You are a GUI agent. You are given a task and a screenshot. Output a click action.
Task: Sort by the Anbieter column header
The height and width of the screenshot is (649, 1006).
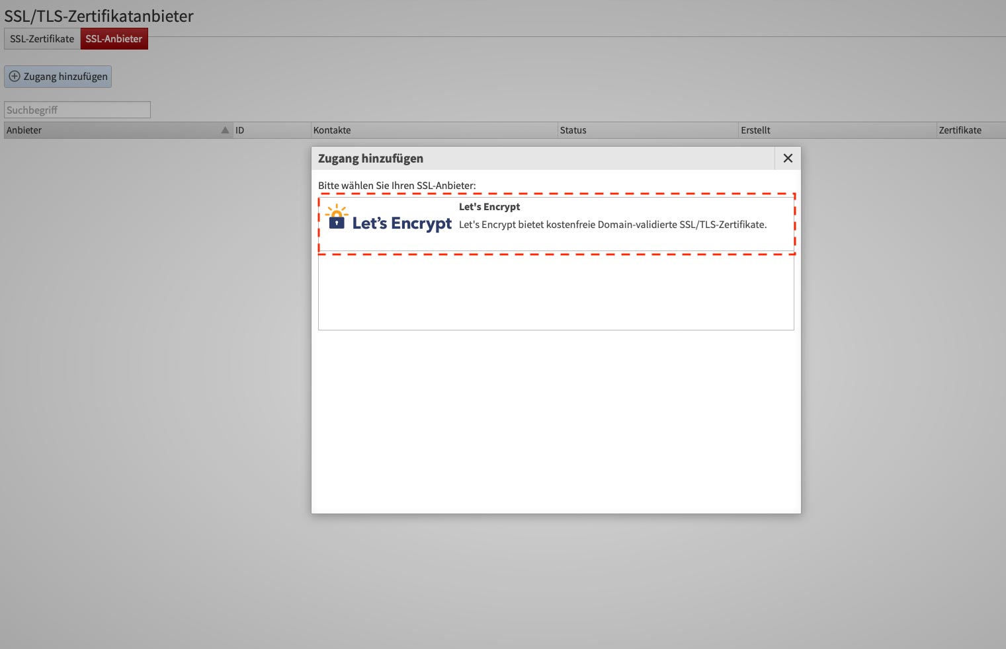click(118, 130)
